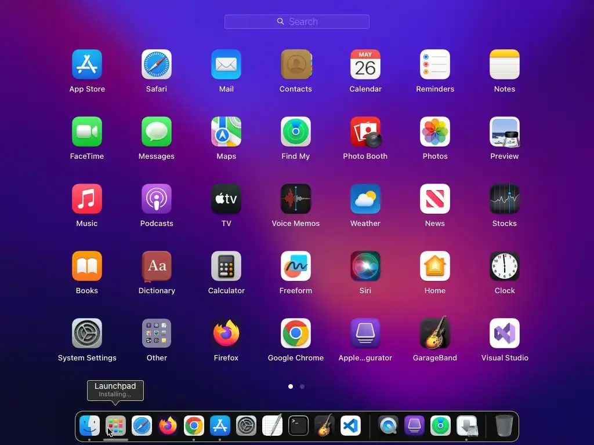Open the Stocks app
The width and height of the screenshot is (594, 445).
click(x=505, y=199)
